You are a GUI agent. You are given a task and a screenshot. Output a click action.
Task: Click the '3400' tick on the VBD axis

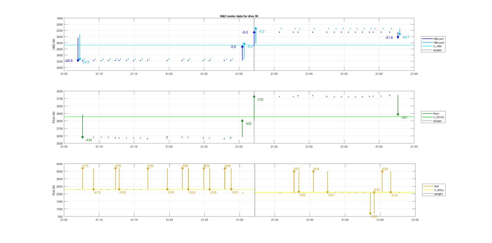click(60, 67)
